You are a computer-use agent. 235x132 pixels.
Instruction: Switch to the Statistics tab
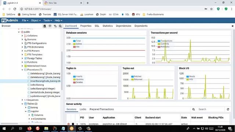108,26
